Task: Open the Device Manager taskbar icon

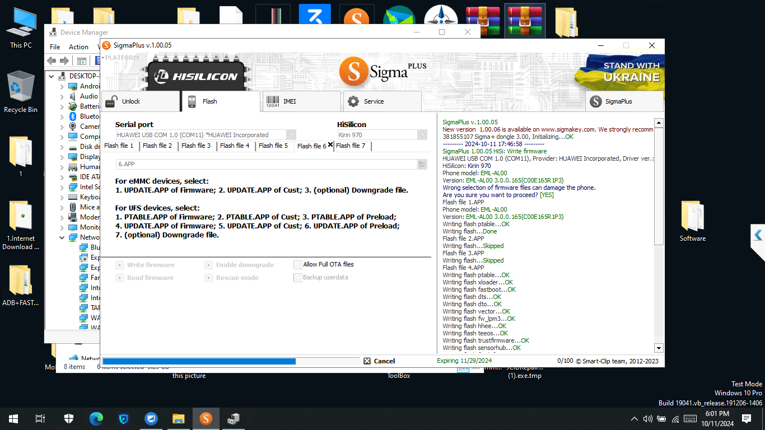Action: 234,418
